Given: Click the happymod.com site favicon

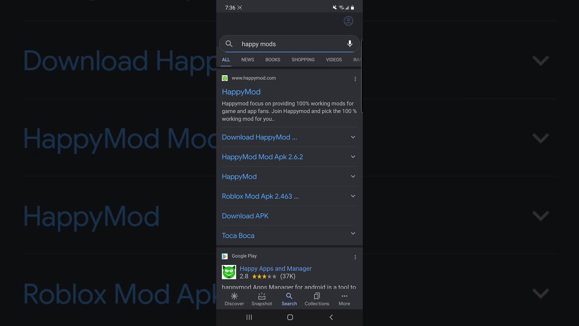Looking at the screenshot, I should (225, 78).
